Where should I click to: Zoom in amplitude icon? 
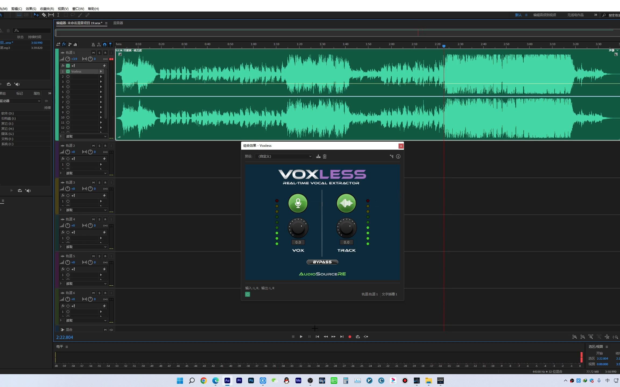575,337
